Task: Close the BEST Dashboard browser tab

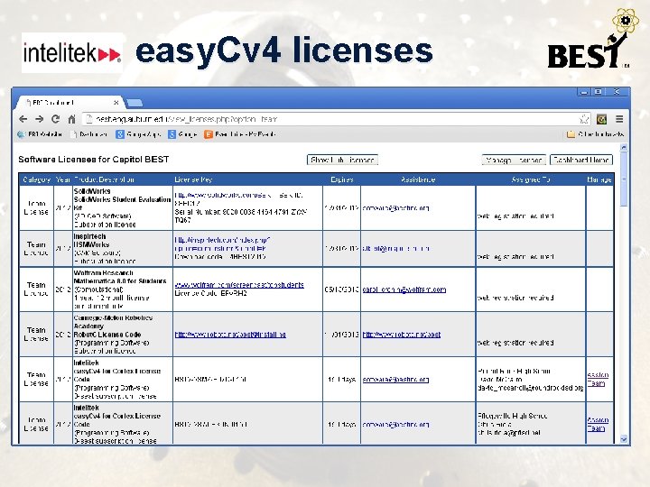Action: (116, 102)
